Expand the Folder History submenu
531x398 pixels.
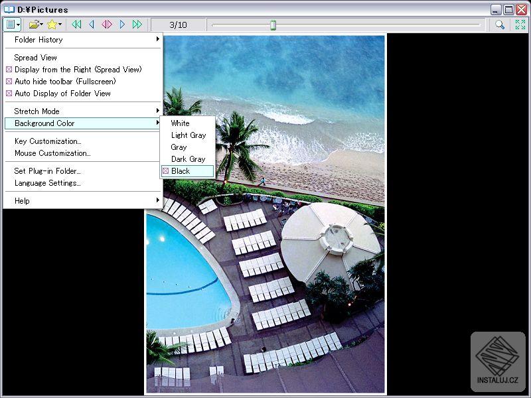click(83, 40)
